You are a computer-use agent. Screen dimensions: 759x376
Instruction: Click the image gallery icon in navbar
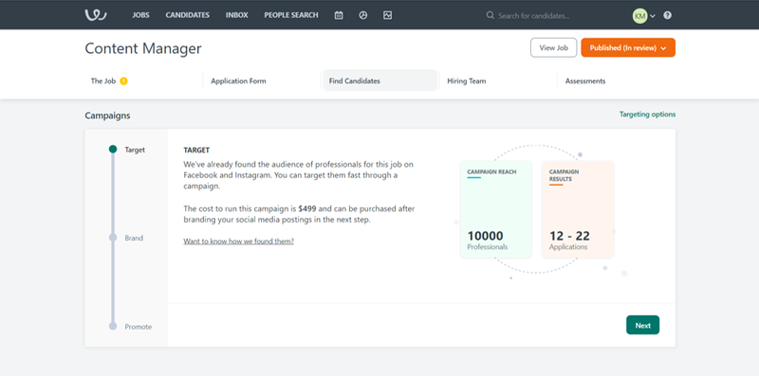387,15
